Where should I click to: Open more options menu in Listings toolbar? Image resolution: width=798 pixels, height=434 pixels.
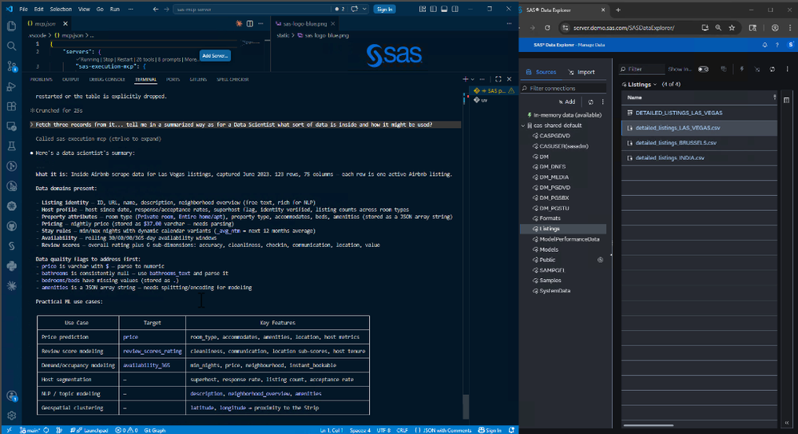tap(787, 70)
